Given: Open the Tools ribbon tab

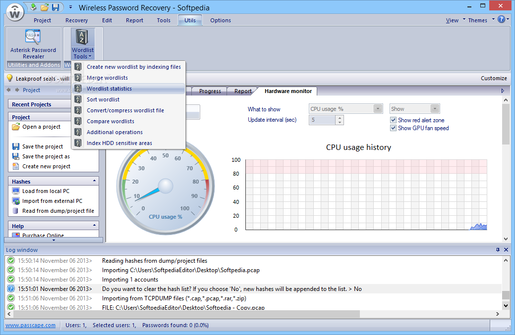Looking at the screenshot, I should (164, 20).
